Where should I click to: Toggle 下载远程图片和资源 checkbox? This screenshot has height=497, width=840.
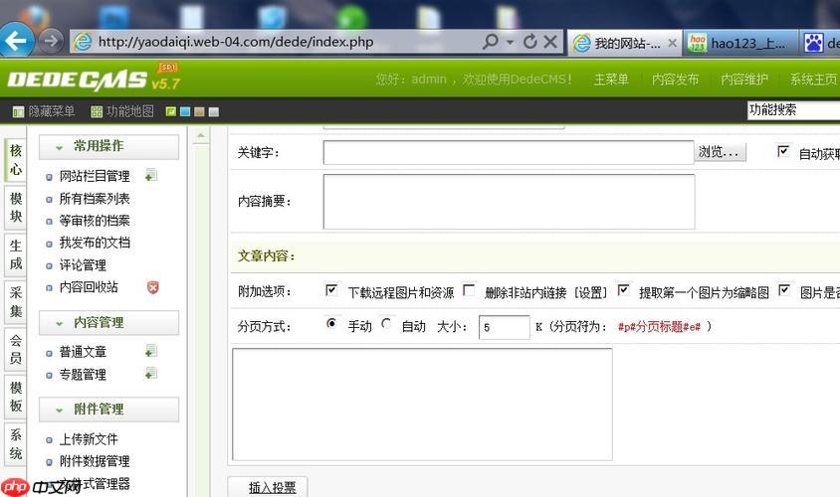tap(331, 290)
